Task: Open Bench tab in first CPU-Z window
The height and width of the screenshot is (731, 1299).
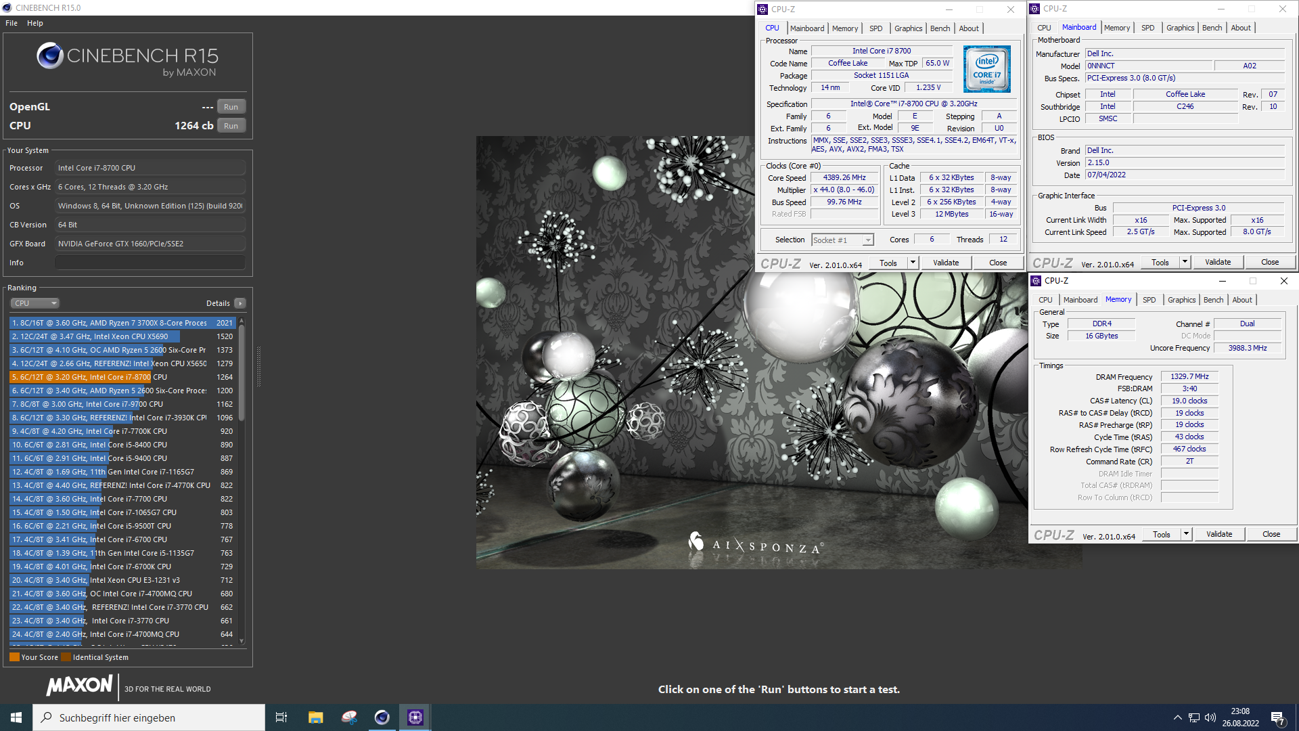Action: pos(940,28)
